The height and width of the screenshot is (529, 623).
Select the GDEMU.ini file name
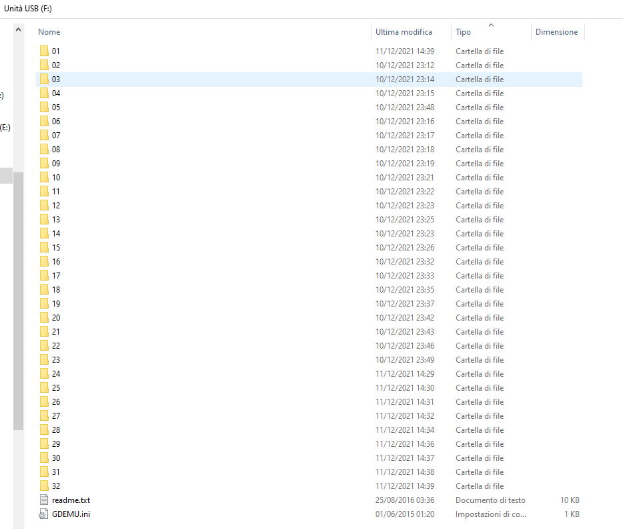71,514
